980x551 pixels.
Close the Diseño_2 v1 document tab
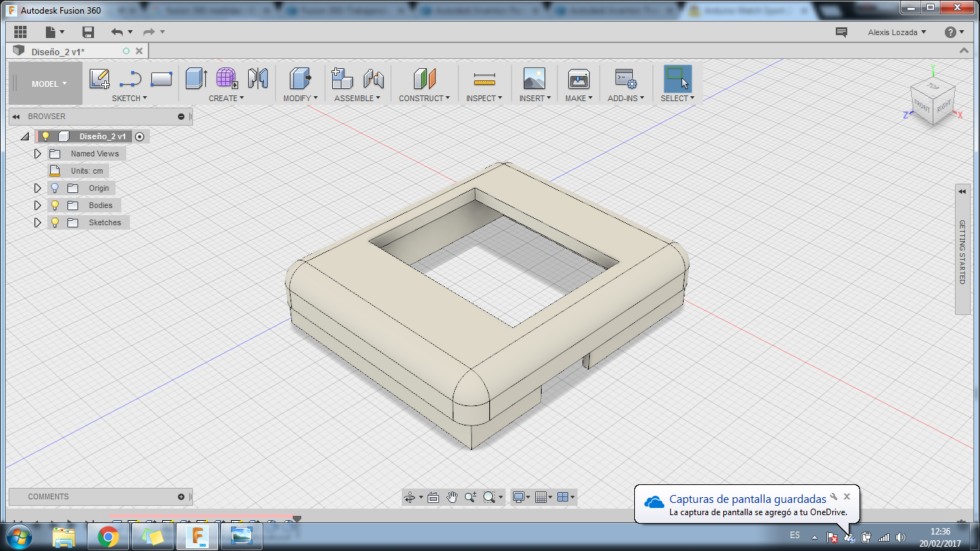139,51
